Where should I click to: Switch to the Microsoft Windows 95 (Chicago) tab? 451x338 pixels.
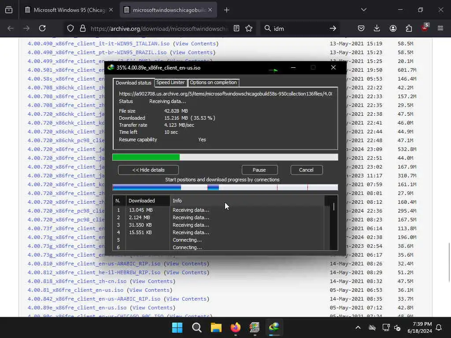coord(68,10)
